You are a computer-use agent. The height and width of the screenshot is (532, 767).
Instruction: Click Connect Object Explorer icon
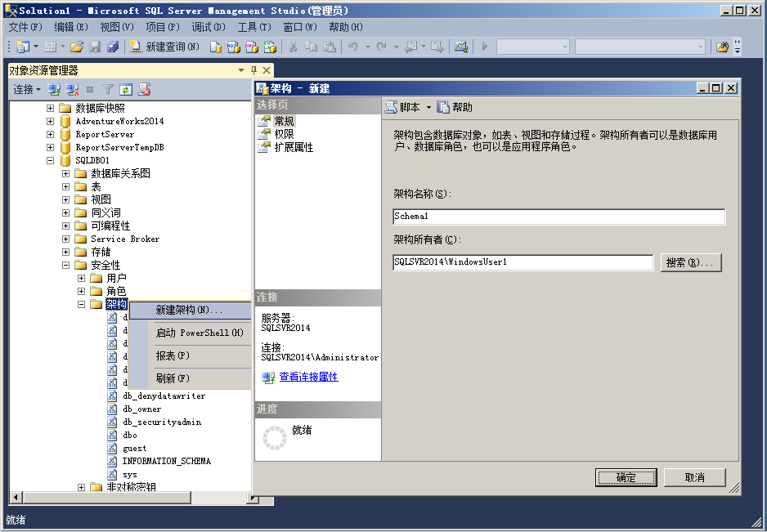54,89
